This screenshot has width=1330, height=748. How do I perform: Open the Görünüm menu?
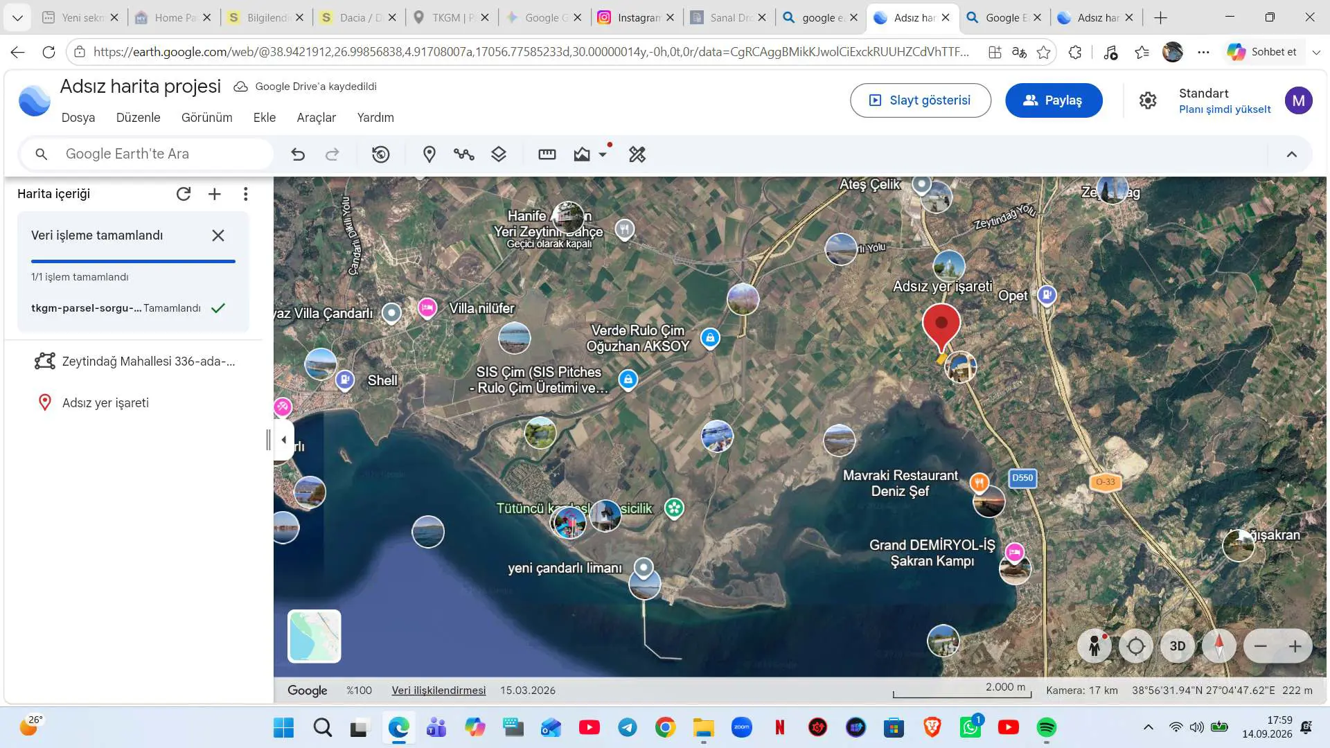tap(207, 118)
